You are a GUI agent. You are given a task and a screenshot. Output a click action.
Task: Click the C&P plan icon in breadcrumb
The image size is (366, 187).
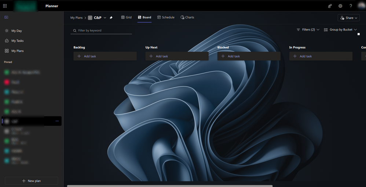[90, 18]
